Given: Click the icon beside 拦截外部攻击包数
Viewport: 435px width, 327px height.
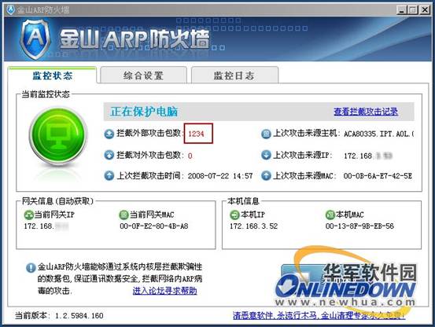Looking at the screenshot, I should click(x=109, y=134).
